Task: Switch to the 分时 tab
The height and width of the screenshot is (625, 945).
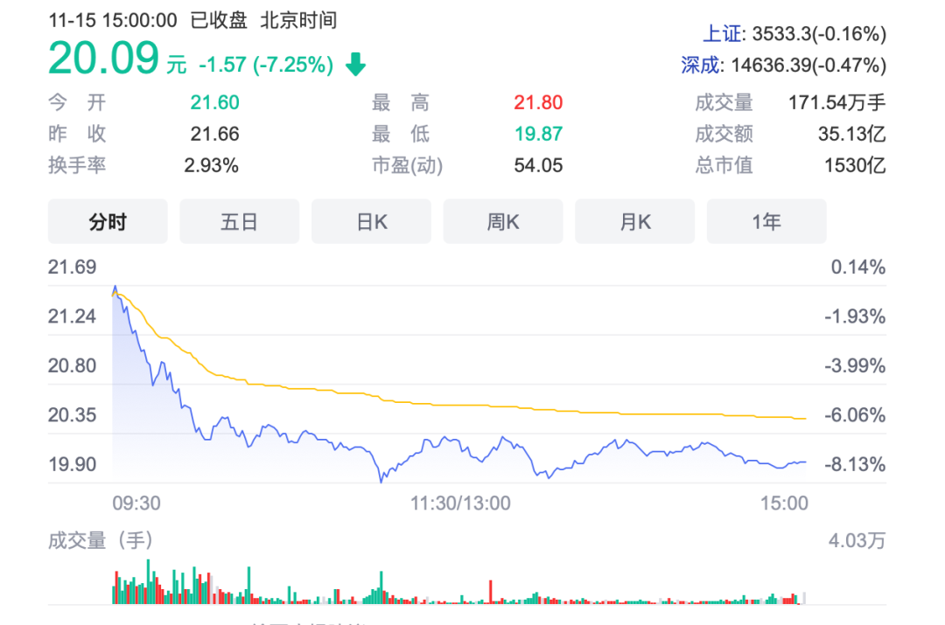Action: (x=108, y=222)
